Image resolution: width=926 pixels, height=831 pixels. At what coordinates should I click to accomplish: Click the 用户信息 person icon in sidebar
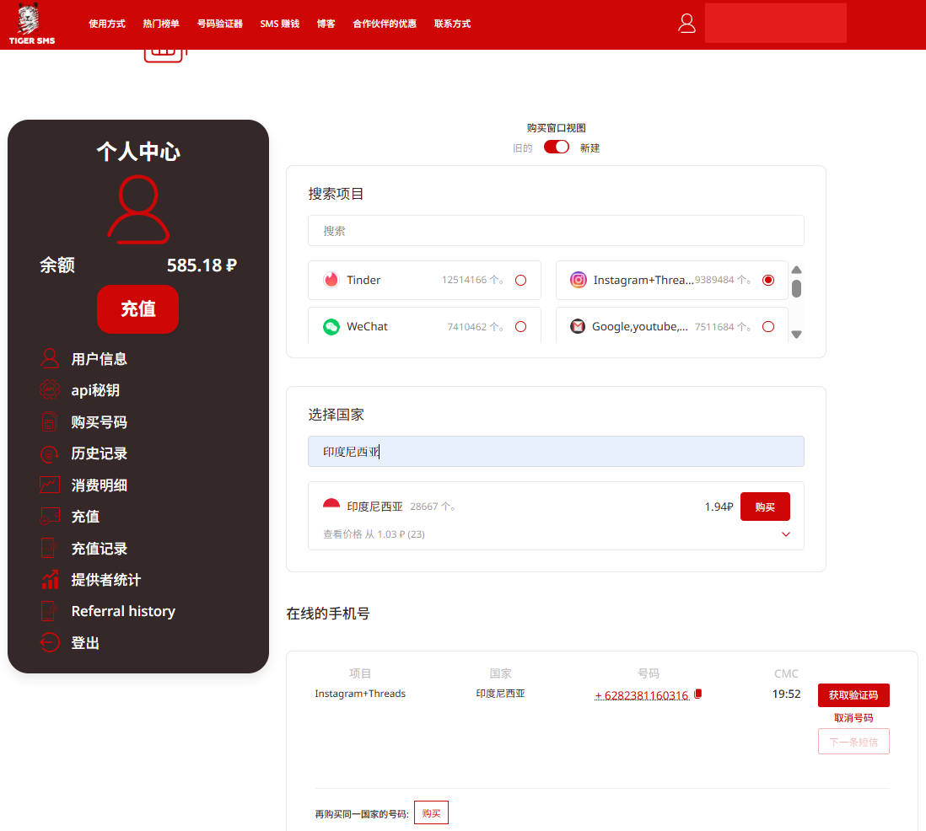point(50,358)
